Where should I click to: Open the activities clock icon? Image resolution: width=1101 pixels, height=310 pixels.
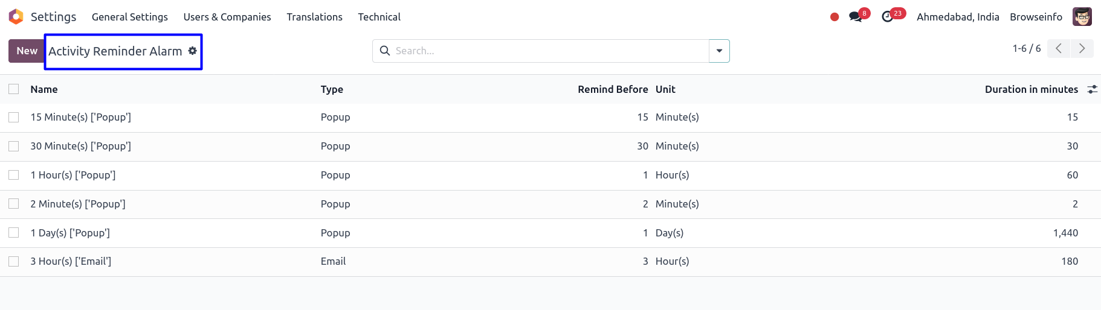pos(888,17)
